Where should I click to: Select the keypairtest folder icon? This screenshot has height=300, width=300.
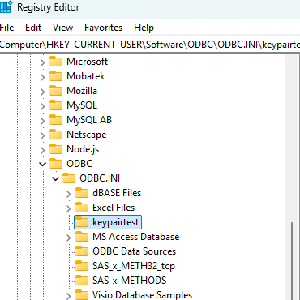click(x=82, y=222)
